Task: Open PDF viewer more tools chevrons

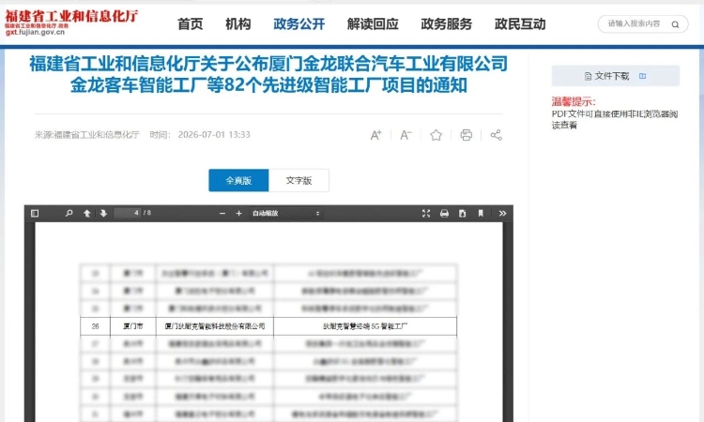Action: pyautogui.click(x=502, y=214)
